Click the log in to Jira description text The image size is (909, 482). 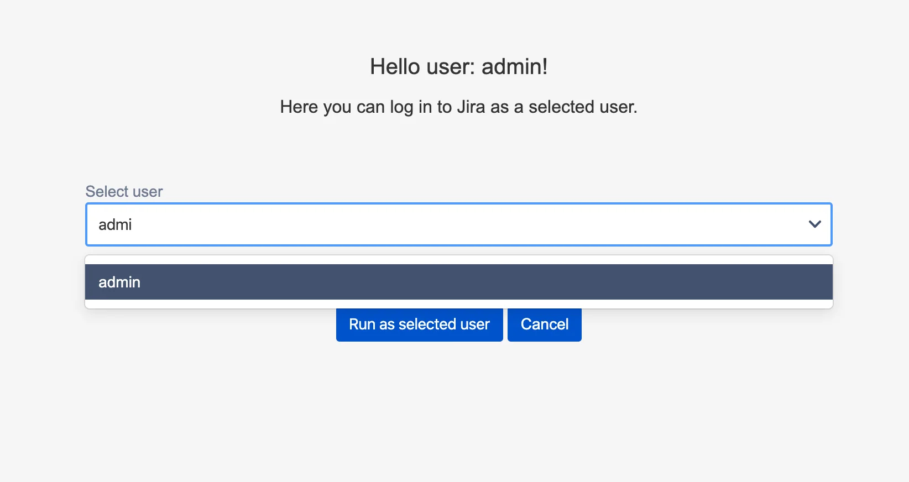tap(459, 107)
